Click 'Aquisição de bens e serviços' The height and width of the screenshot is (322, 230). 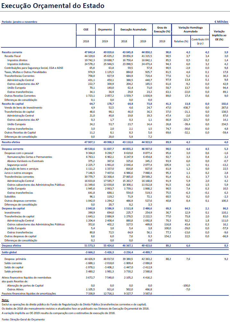coord(21,169)
